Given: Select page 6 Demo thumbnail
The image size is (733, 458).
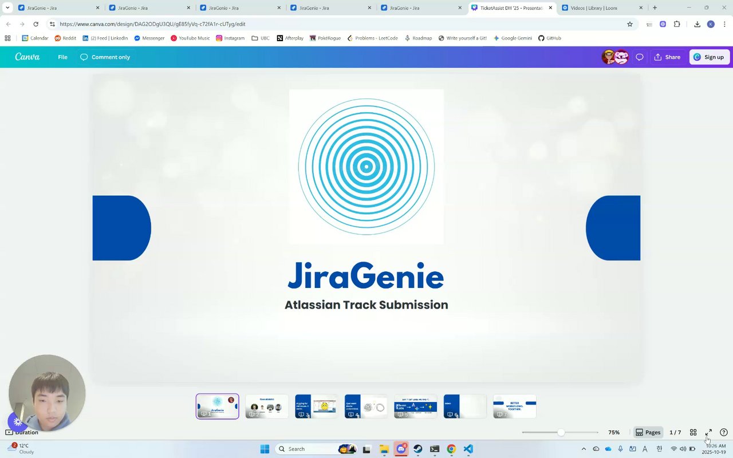Looking at the screenshot, I should pyautogui.click(x=465, y=406).
